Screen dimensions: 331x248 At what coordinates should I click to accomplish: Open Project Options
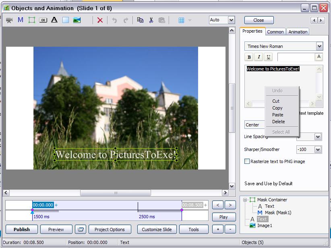click(110, 229)
